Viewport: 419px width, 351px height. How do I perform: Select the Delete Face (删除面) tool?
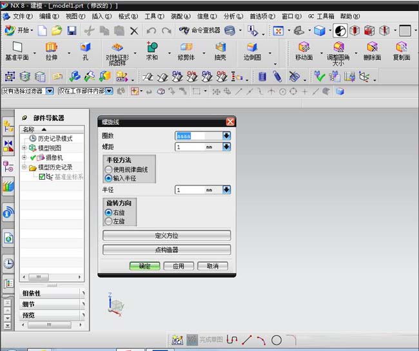point(372,51)
